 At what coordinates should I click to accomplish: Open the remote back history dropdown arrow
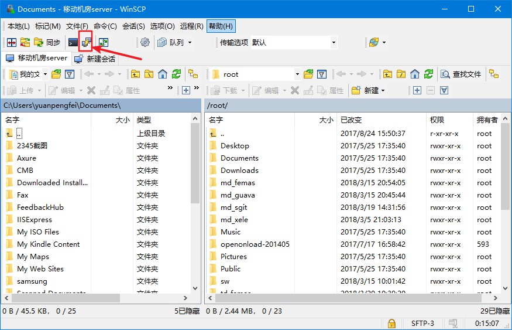(351, 74)
